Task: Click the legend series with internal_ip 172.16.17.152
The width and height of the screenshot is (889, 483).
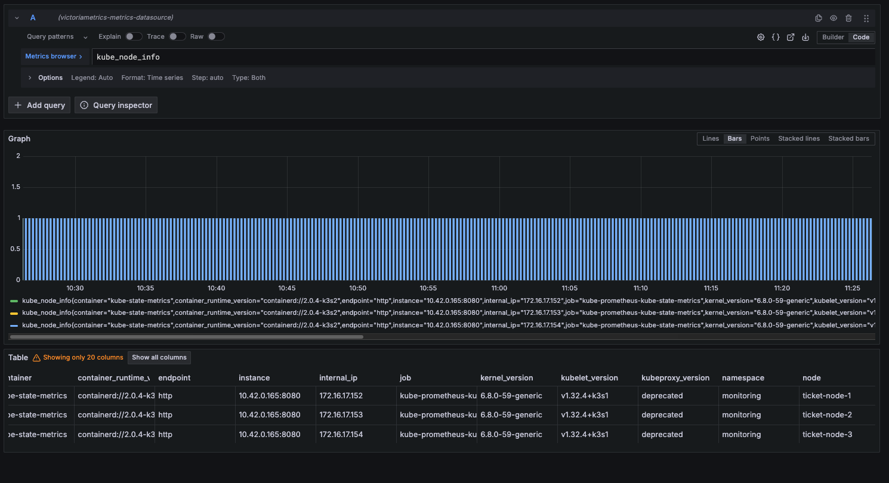Action: [x=448, y=300]
